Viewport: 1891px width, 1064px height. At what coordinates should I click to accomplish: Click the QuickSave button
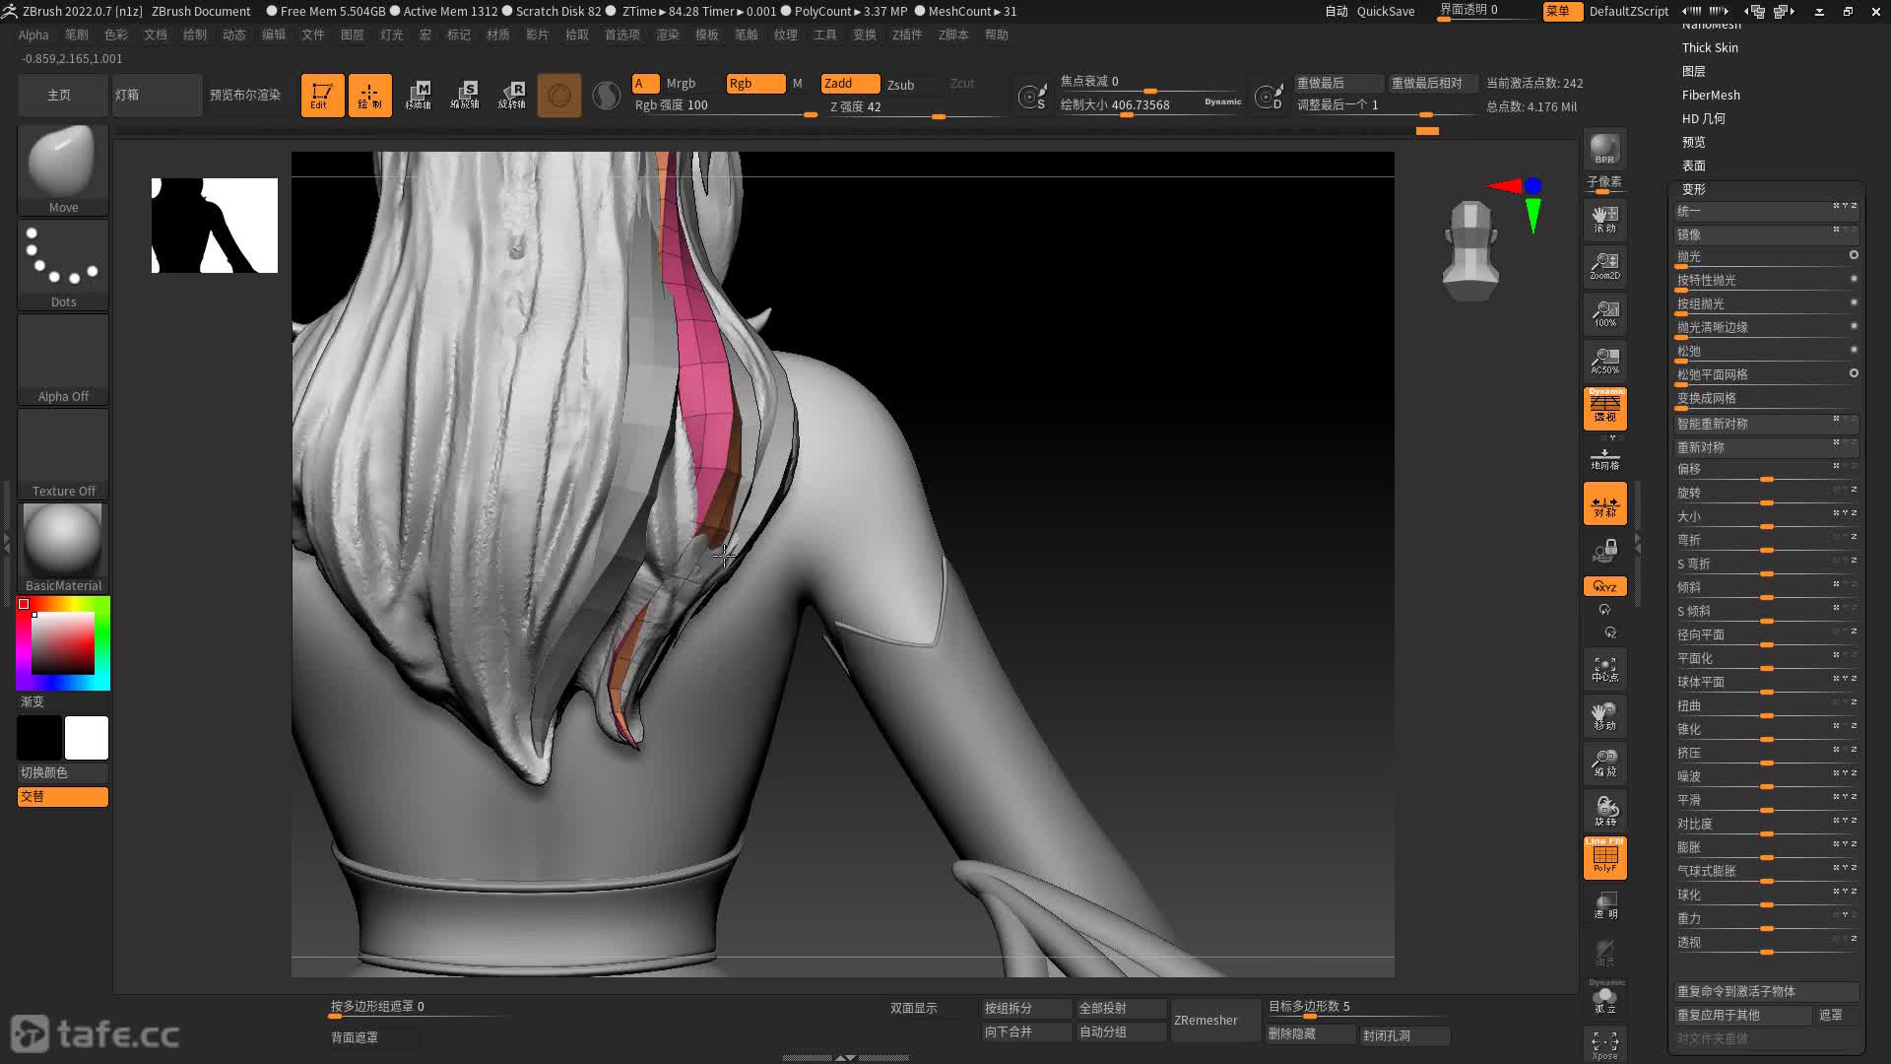pyautogui.click(x=1385, y=11)
